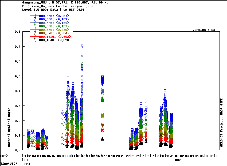The image size is (227, 166).
Task: Click the 'OCT' month label under the axis
Action: pos(25,160)
